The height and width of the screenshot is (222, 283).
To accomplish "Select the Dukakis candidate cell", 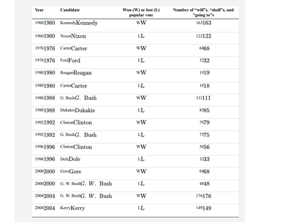I will click(x=78, y=110).
